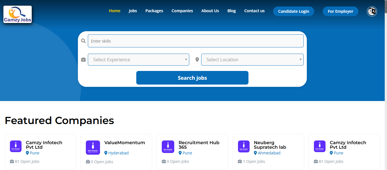Viewport: 387px width, 170px height.
Task: Click the first Camzy Infotech card's company logo
Action: pyautogui.click(x=16, y=146)
